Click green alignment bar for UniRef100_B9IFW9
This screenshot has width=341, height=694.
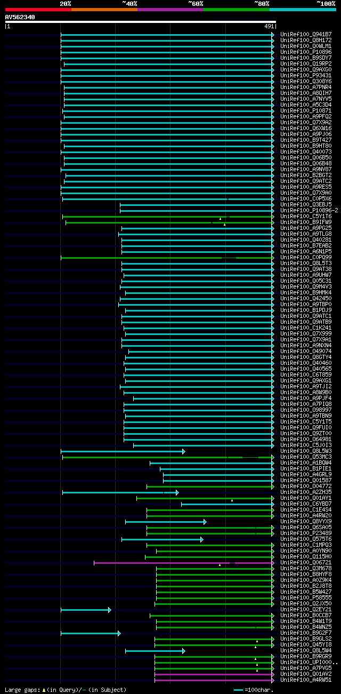[x=169, y=222]
